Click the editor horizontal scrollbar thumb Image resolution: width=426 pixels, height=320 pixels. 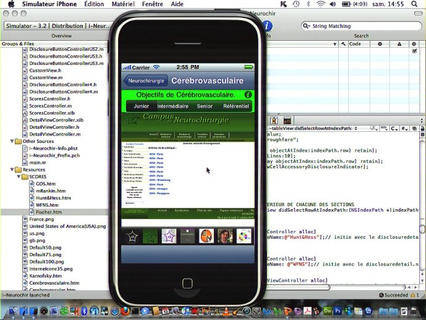pos(298,287)
